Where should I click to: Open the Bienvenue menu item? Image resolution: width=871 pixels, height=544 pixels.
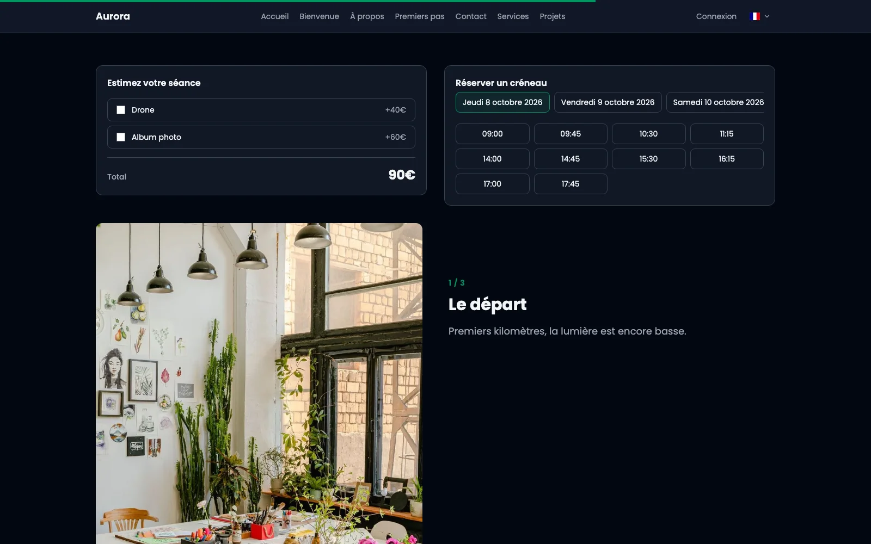click(x=319, y=16)
